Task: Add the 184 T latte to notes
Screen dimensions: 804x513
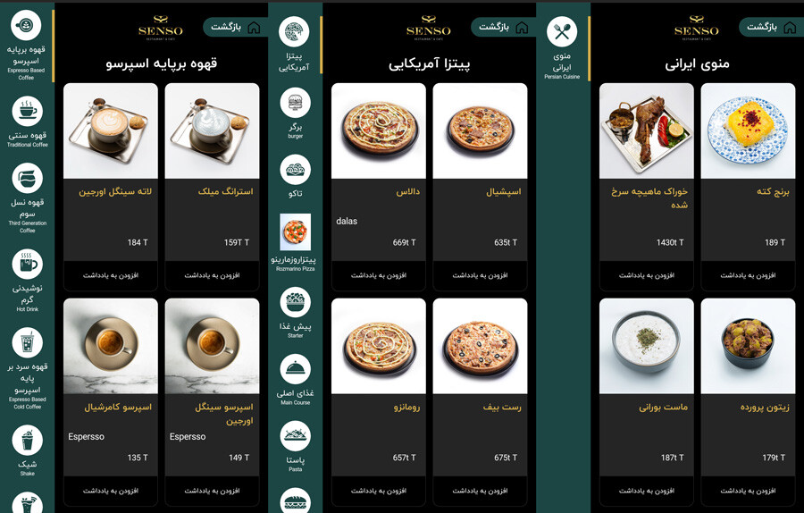Action: coord(111,275)
